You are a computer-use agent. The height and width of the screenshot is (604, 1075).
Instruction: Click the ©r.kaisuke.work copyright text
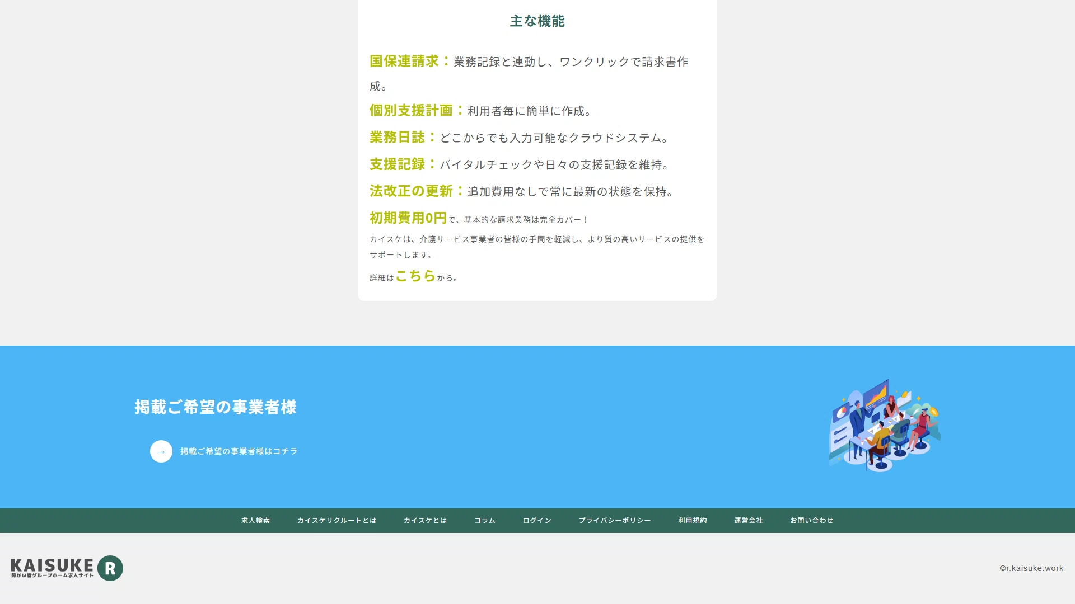coord(1031,568)
